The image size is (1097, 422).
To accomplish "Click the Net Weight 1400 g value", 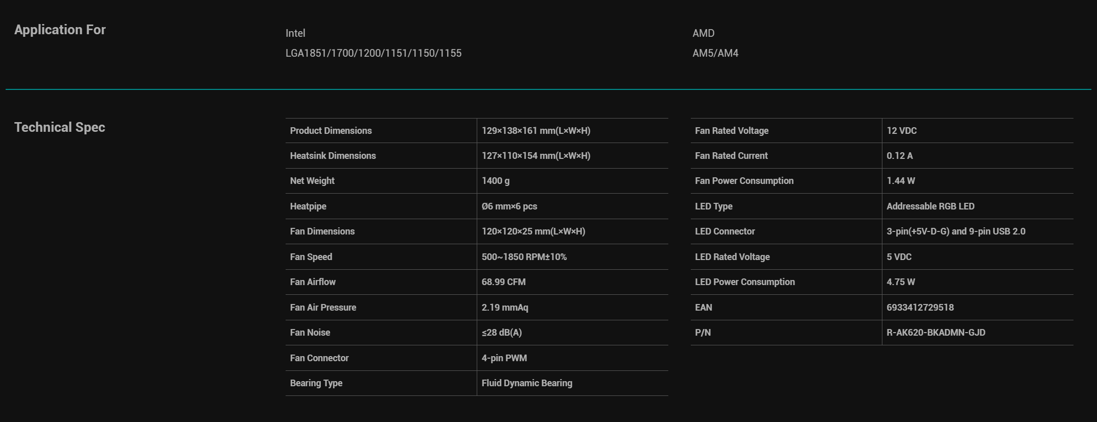I will (496, 181).
